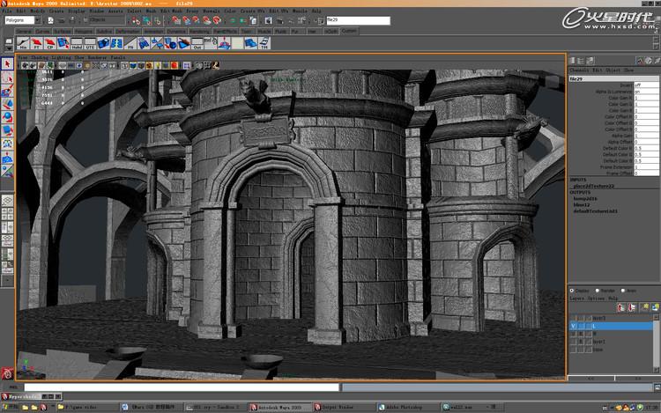The image size is (661, 413).
Task: Open the Polygons menu set dropdown
Action: [x=37, y=20]
